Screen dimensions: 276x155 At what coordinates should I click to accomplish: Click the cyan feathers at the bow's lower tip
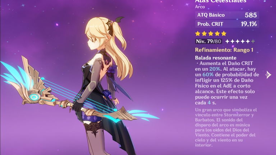tap(143, 115)
